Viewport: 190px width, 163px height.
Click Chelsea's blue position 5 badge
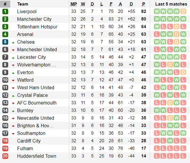pyautogui.click(x=5, y=42)
